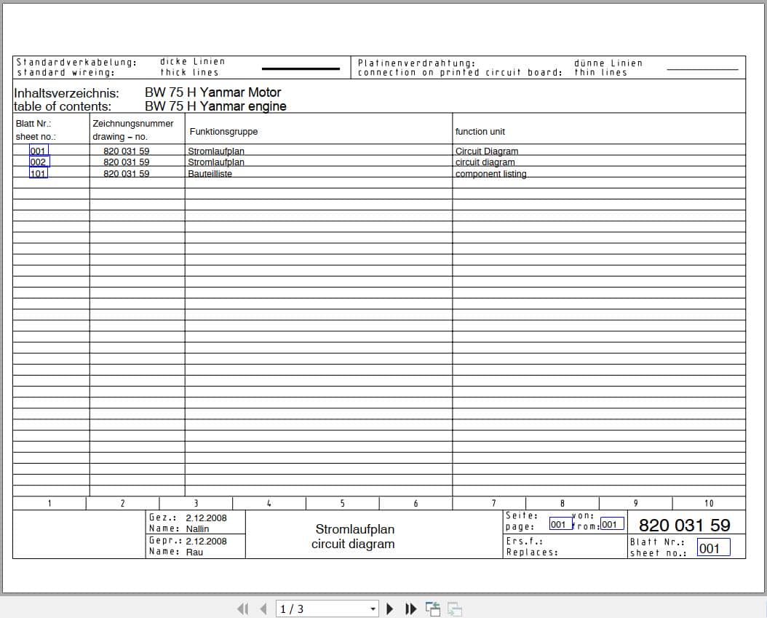Image resolution: width=767 pixels, height=618 pixels.
Task: Jump to the last page button
Action: [x=411, y=609]
